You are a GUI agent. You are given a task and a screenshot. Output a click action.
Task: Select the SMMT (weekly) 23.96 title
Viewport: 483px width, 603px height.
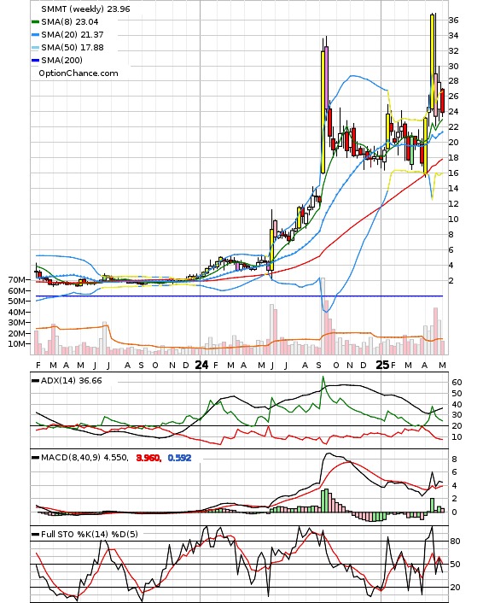[85, 9]
